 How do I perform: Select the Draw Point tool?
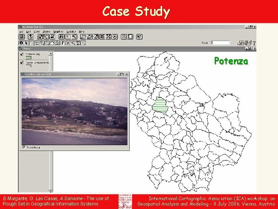coord(83,43)
